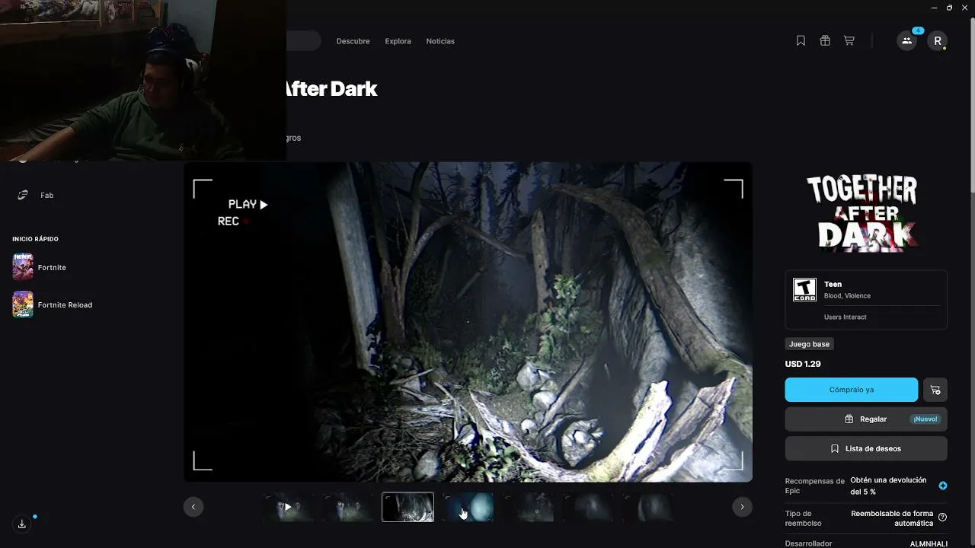Select the blue-tinted carousel thumbnail
Viewport: 975px width, 548px height.
(468, 507)
